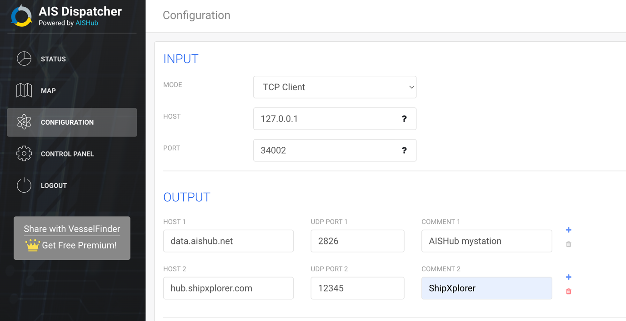Click the Control Panel gear icon
The width and height of the screenshot is (626, 321).
coord(24,154)
